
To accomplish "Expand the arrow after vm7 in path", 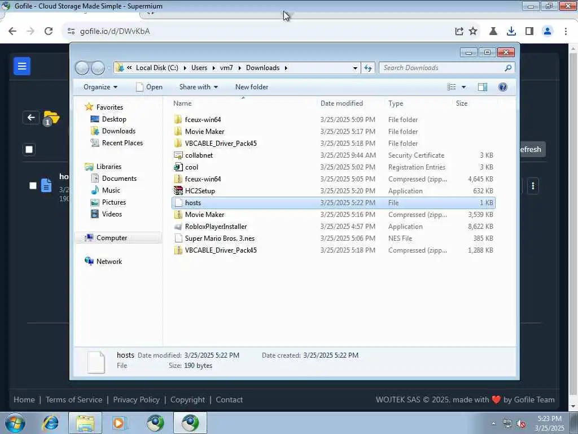I will click(239, 68).
